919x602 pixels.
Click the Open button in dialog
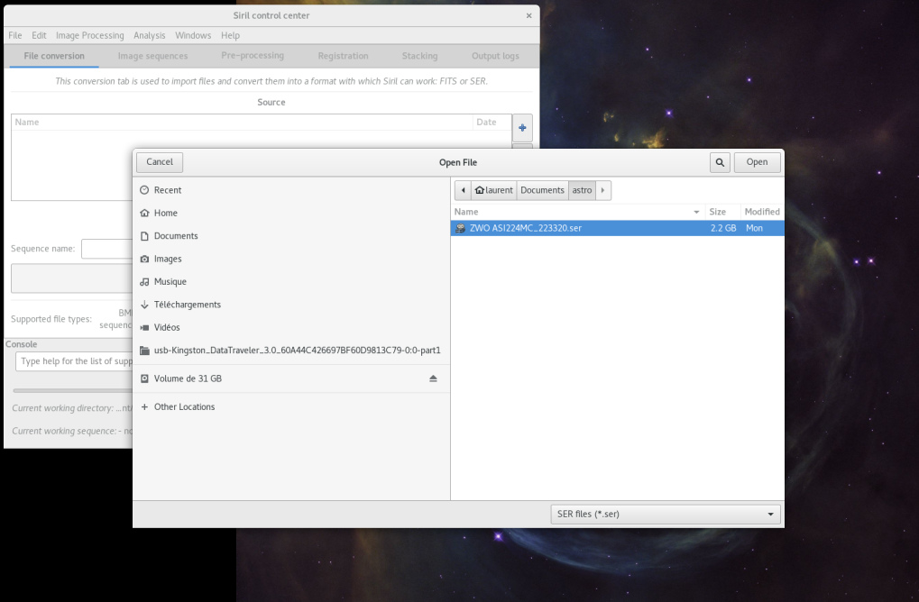(x=757, y=162)
